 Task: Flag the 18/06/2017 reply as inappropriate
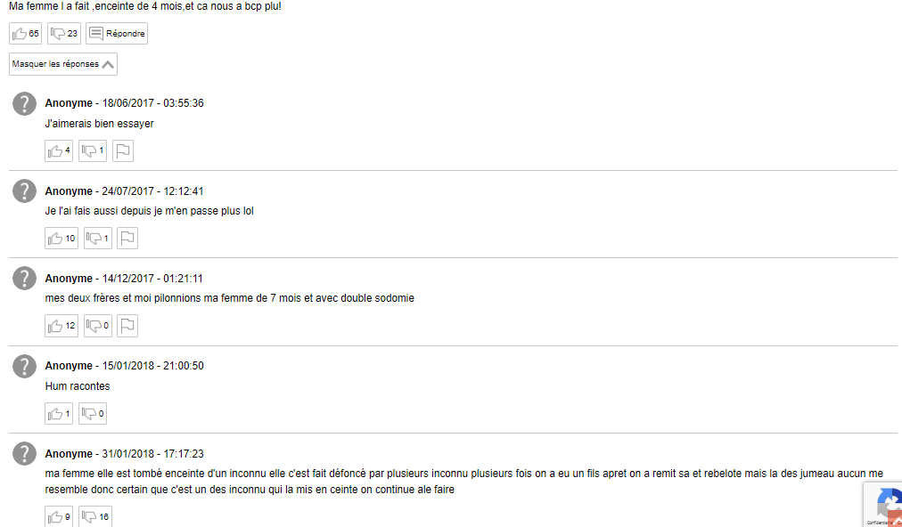(x=123, y=150)
